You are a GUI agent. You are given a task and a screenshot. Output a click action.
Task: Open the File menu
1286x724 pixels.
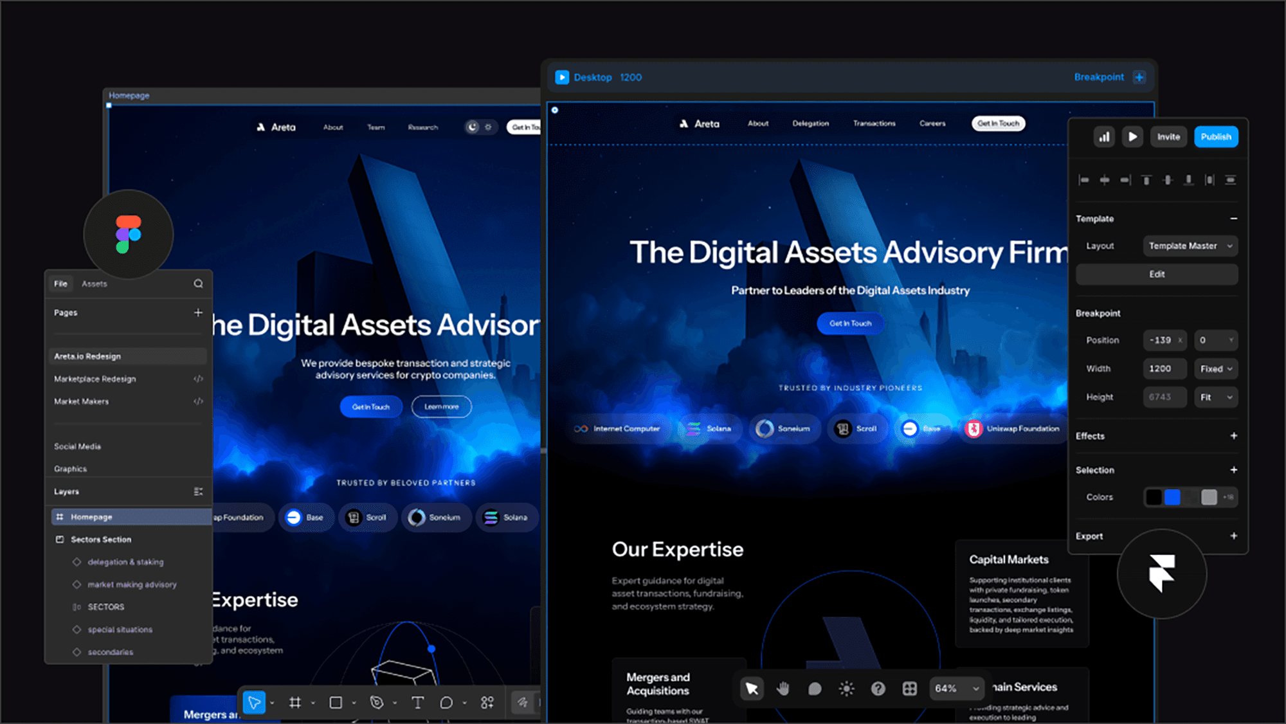point(61,284)
